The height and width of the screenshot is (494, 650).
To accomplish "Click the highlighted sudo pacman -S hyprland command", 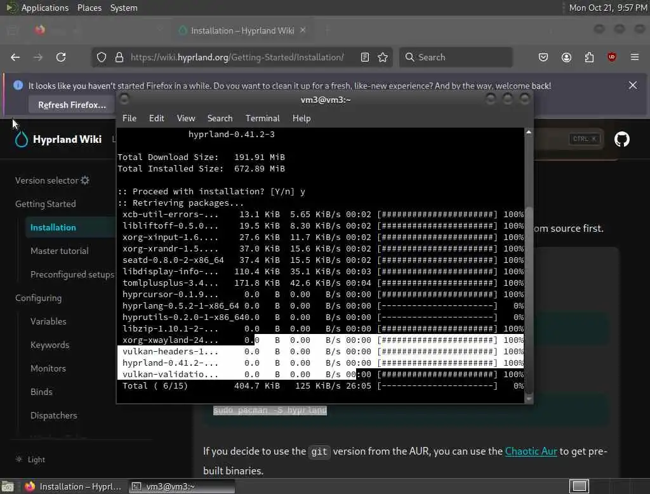I will pos(270,410).
